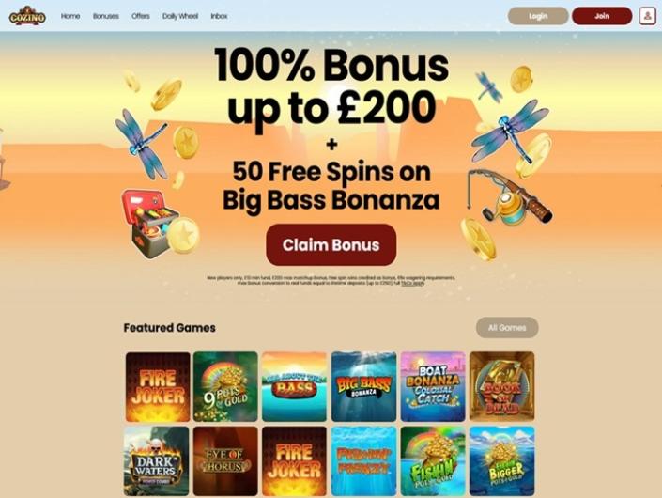Viewport: 662px width, 498px height.
Task: Open the Big Bass Bonanza game tile
Action: click(x=363, y=386)
